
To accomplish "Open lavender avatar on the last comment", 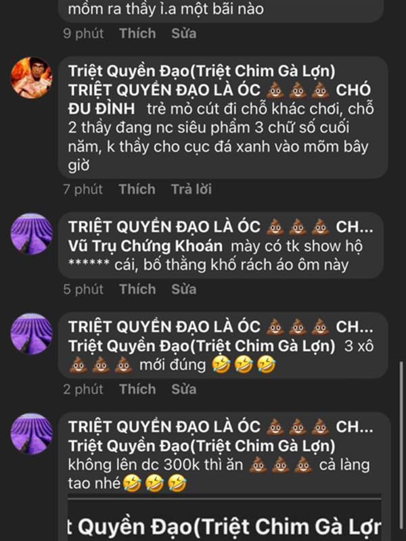I will point(31,433).
